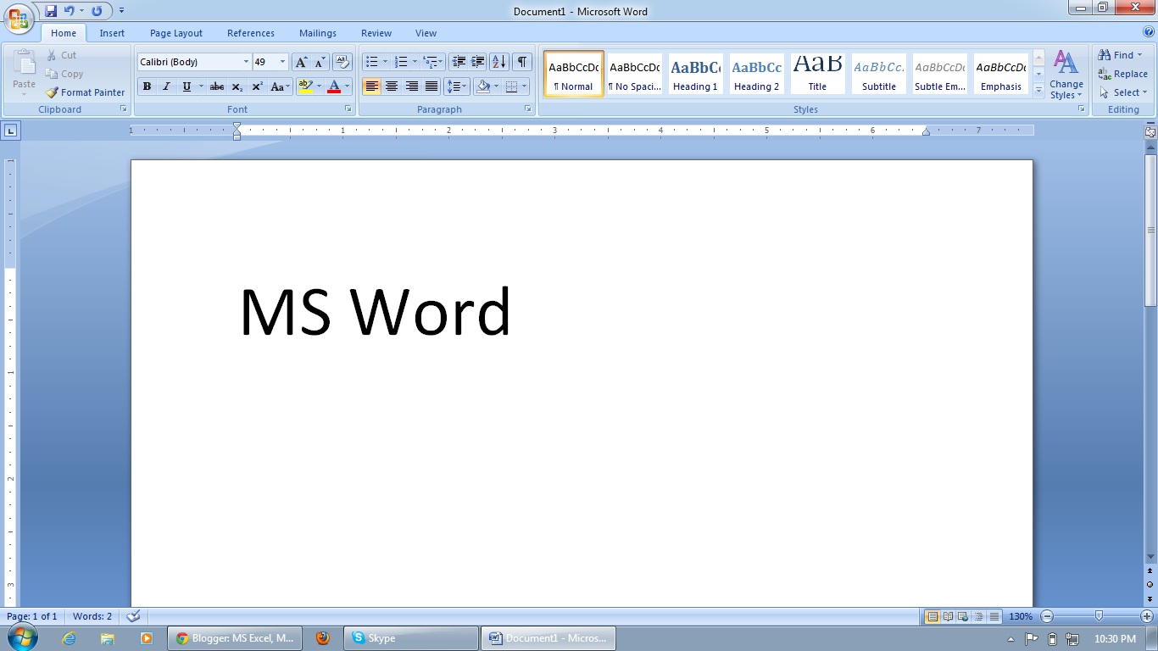Toggle Bold formatting

[x=147, y=86]
